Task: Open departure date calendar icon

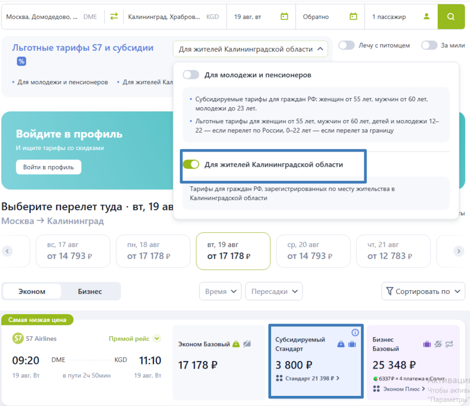Action: tap(284, 17)
